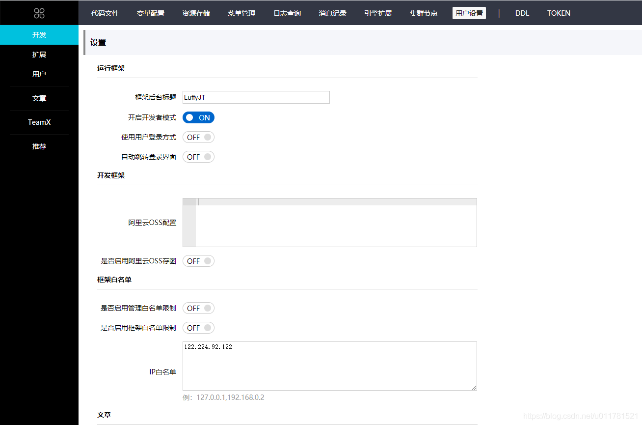View the 日志查询 page
The height and width of the screenshot is (425, 642).
point(287,13)
